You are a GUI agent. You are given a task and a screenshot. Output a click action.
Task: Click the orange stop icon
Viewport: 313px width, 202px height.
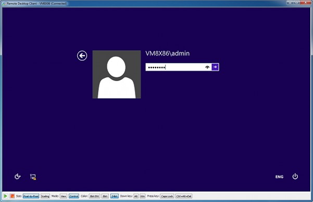click(x=12, y=196)
